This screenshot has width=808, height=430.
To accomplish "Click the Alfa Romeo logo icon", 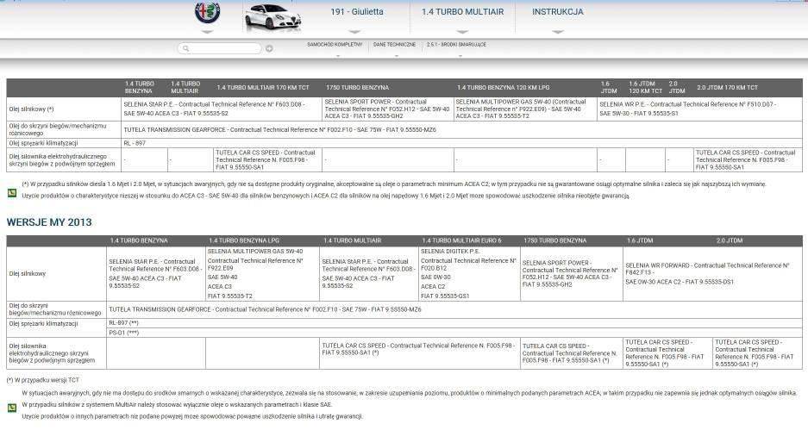I will tap(207, 13).
